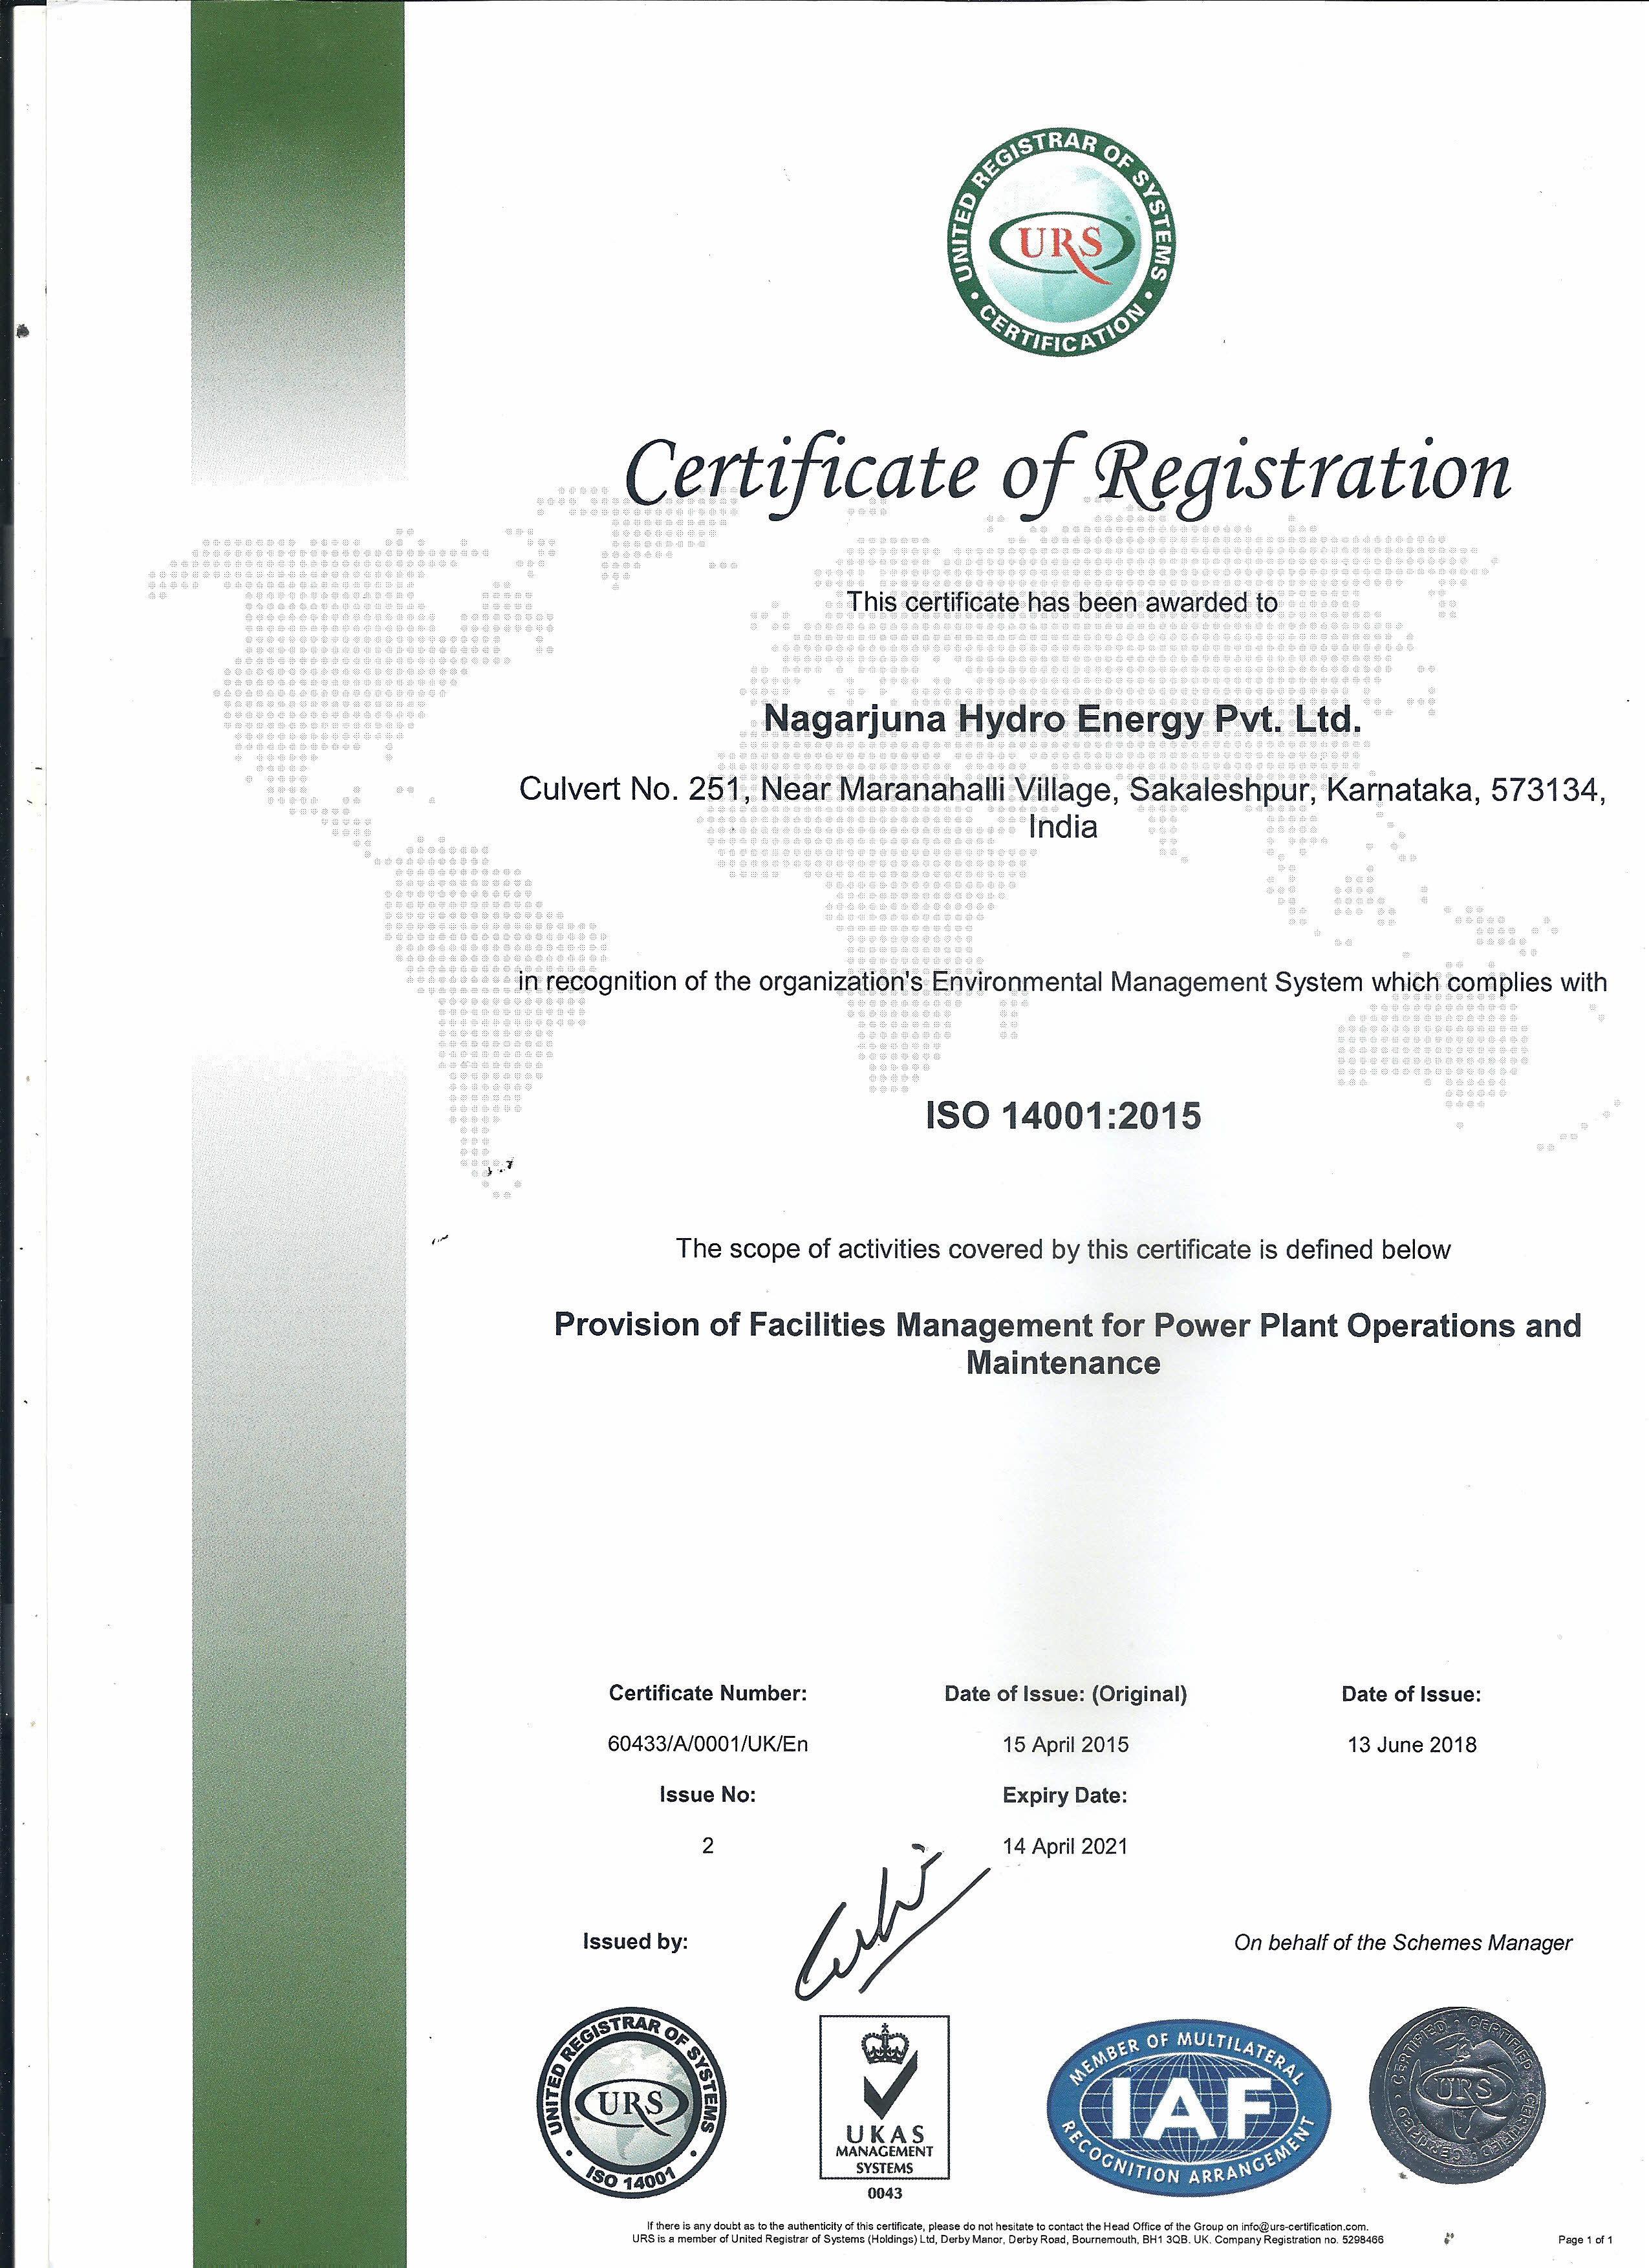Click the 'Date of Issue: (Original)' label
Viewport: 1649px width, 2268px height.
pyautogui.click(x=1065, y=1694)
